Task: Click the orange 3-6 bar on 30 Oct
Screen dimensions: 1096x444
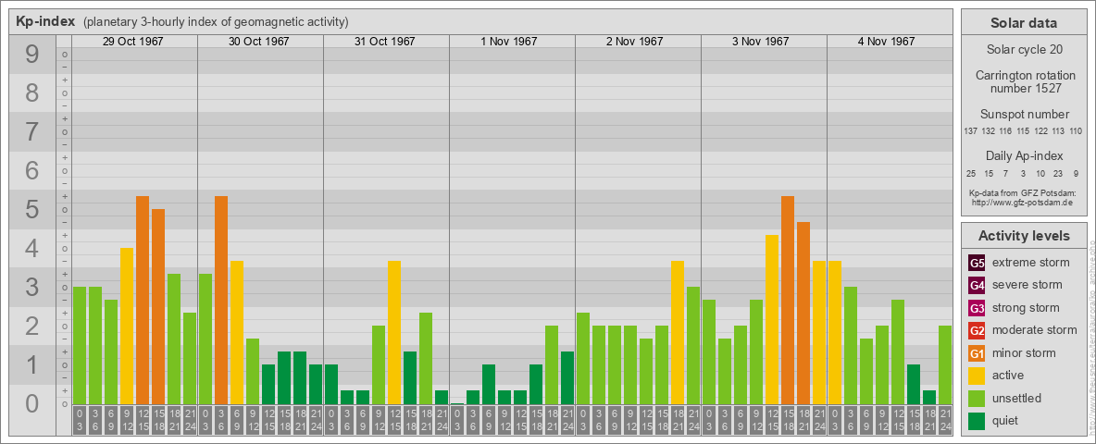Action: coord(221,301)
